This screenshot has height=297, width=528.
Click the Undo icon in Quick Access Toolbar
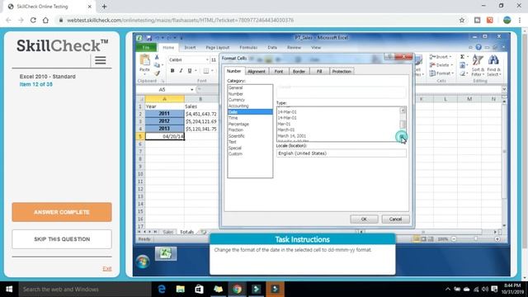click(158, 38)
